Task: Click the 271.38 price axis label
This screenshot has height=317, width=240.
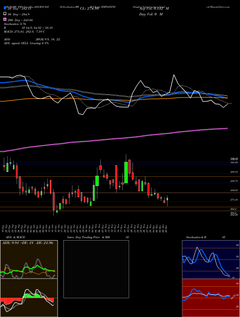Action: (x=234, y=200)
